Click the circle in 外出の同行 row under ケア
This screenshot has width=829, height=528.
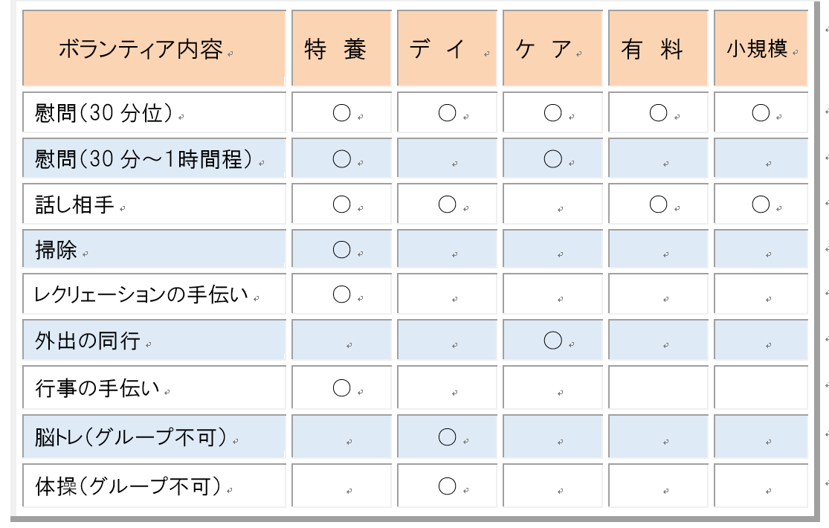point(552,340)
